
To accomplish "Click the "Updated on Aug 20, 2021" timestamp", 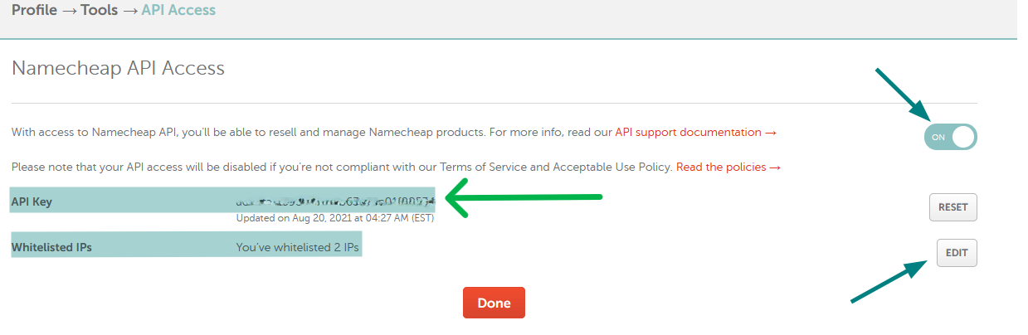I will pos(335,218).
